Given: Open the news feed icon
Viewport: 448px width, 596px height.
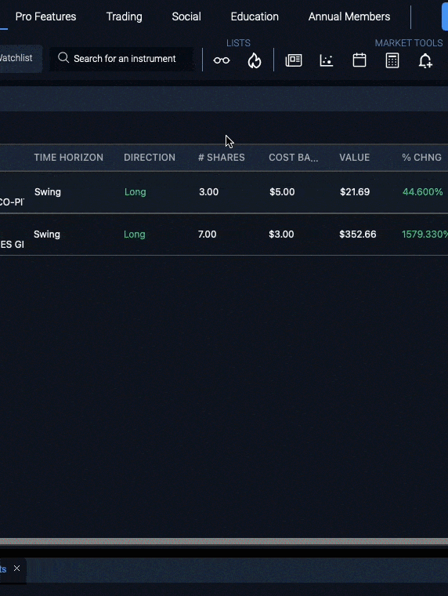Looking at the screenshot, I should pyautogui.click(x=294, y=60).
